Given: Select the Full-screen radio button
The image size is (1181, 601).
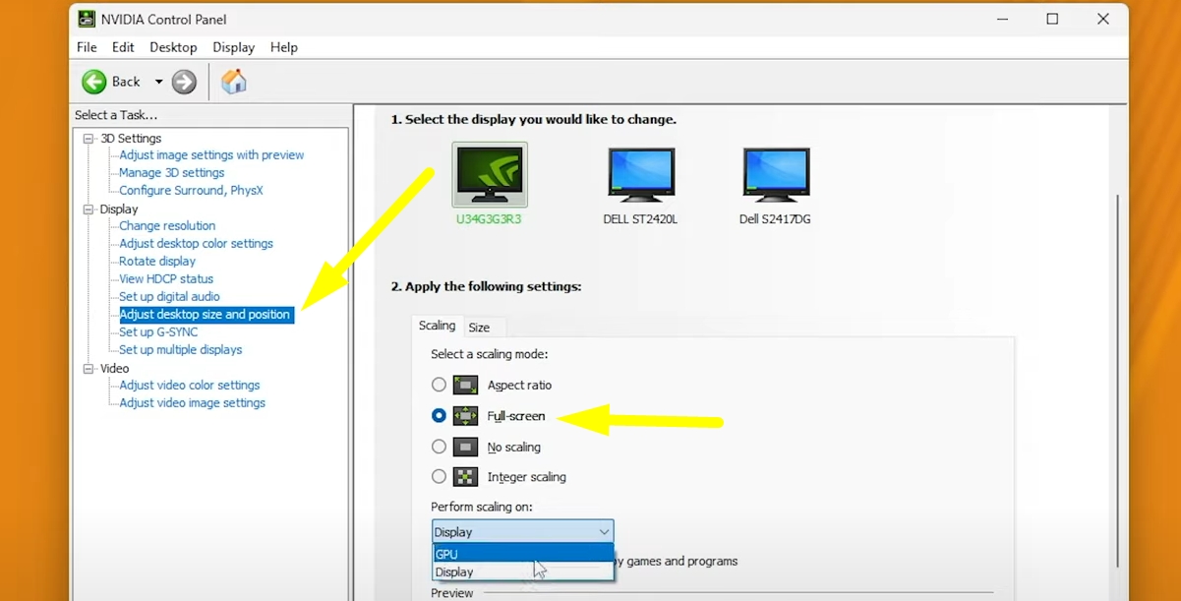Looking at the screenshot, I should tap(439, 416).
